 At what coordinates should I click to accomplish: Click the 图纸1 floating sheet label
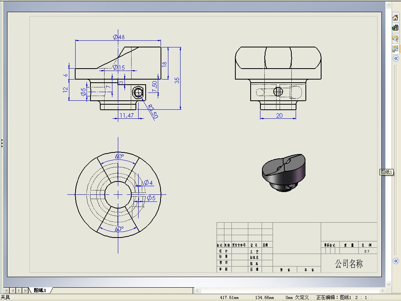click(x=387, y=172)
